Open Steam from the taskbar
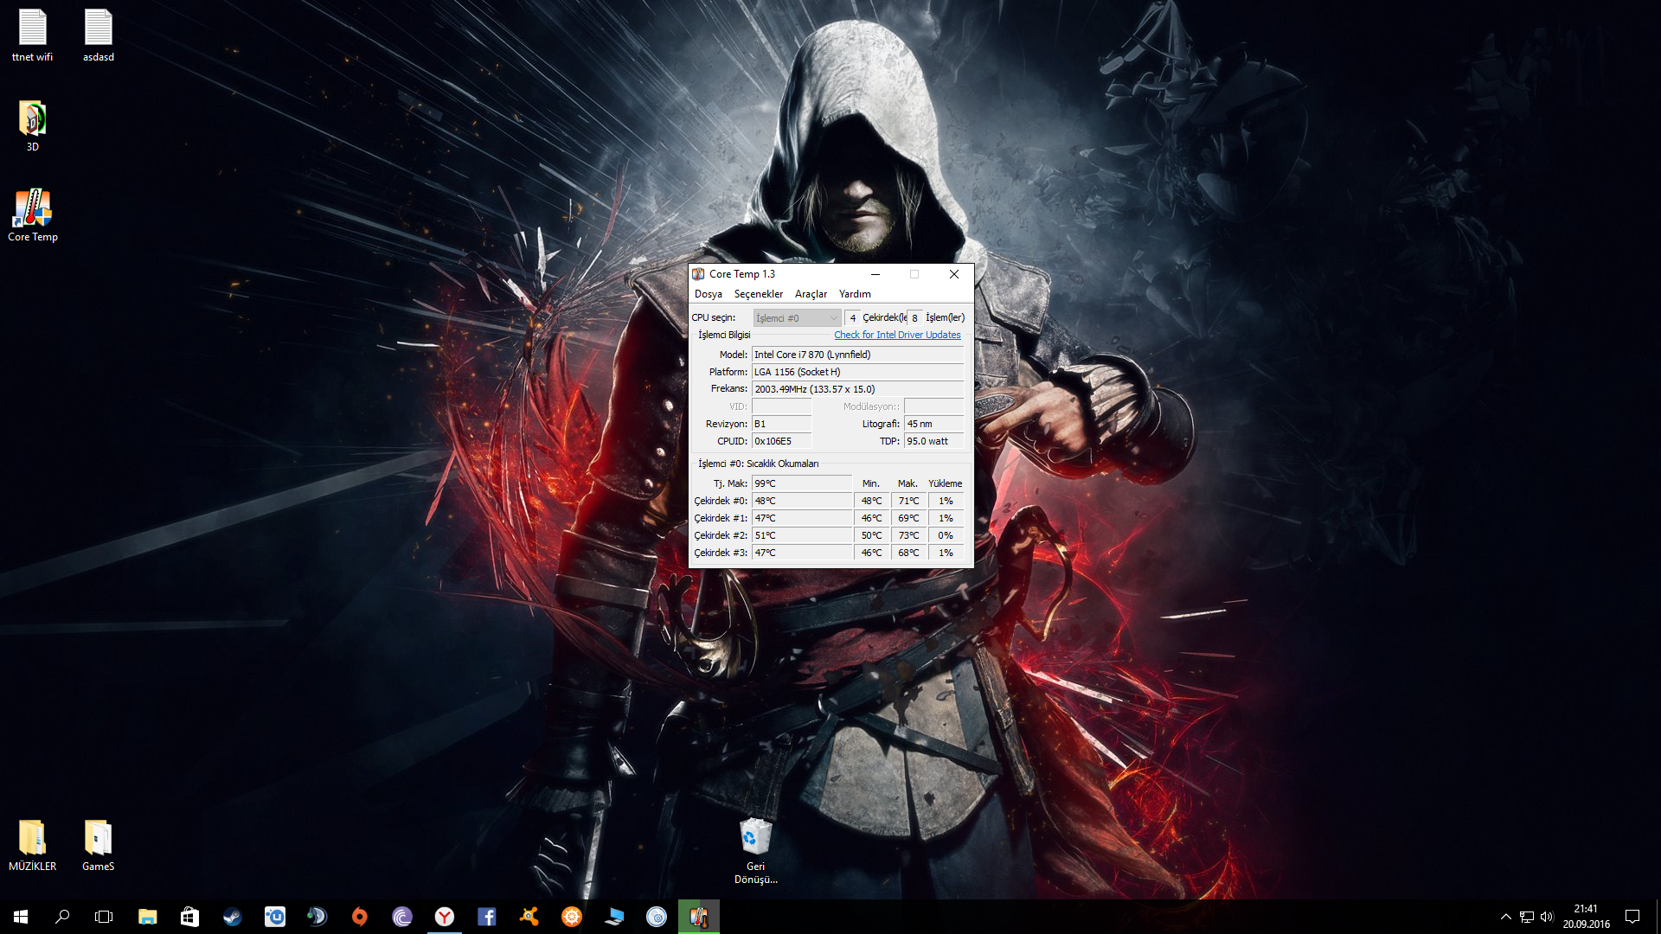This screenshot has height=934, width=1661. [x=233, y=917]
